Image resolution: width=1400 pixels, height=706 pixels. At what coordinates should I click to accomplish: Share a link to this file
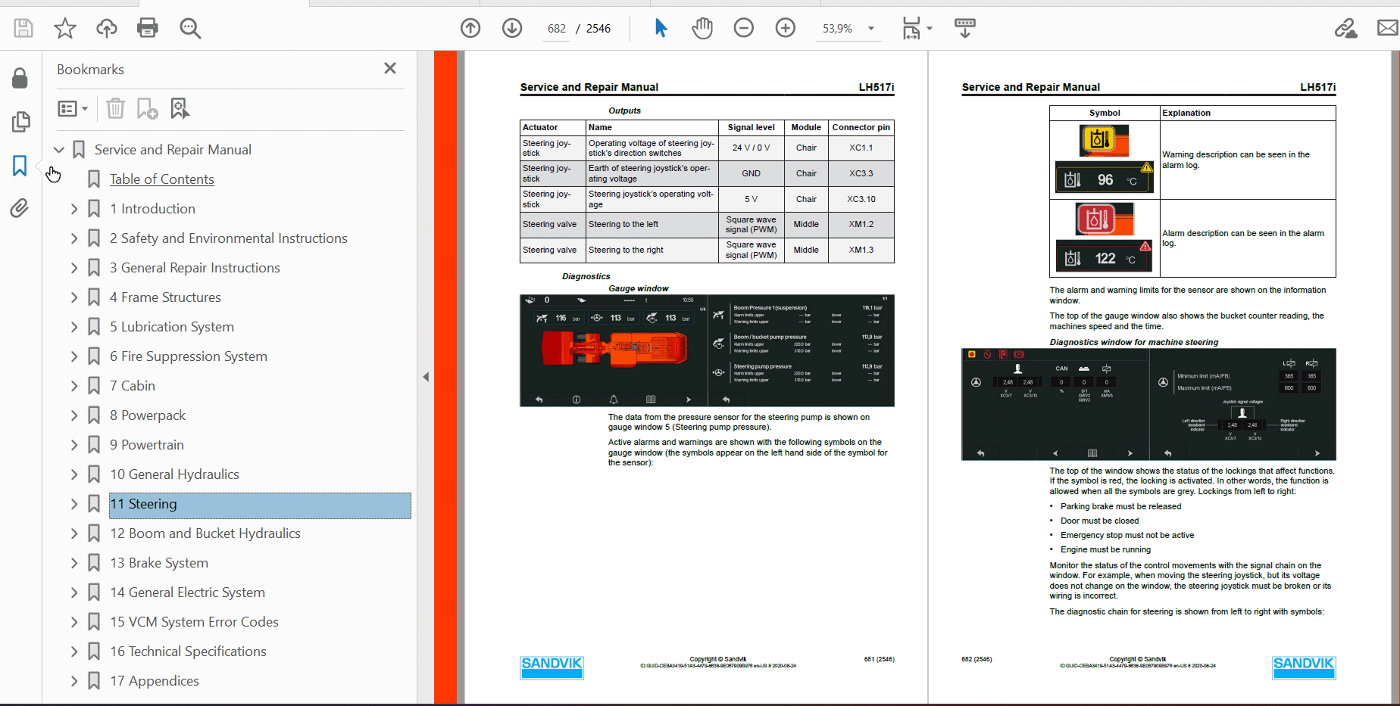coord(1345,29)
